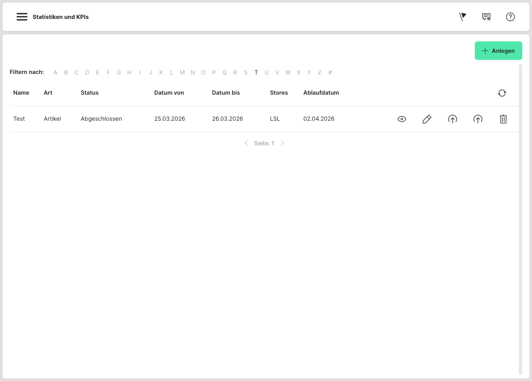The height and width of the screenshot is (381, 532).
Task: Filter list by the # symbol
Action: click(x=330, y=73)
